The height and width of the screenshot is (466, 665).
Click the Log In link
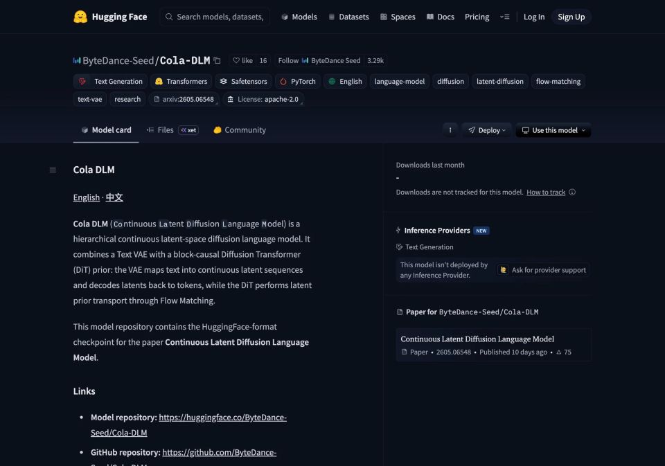click(534, 17)
